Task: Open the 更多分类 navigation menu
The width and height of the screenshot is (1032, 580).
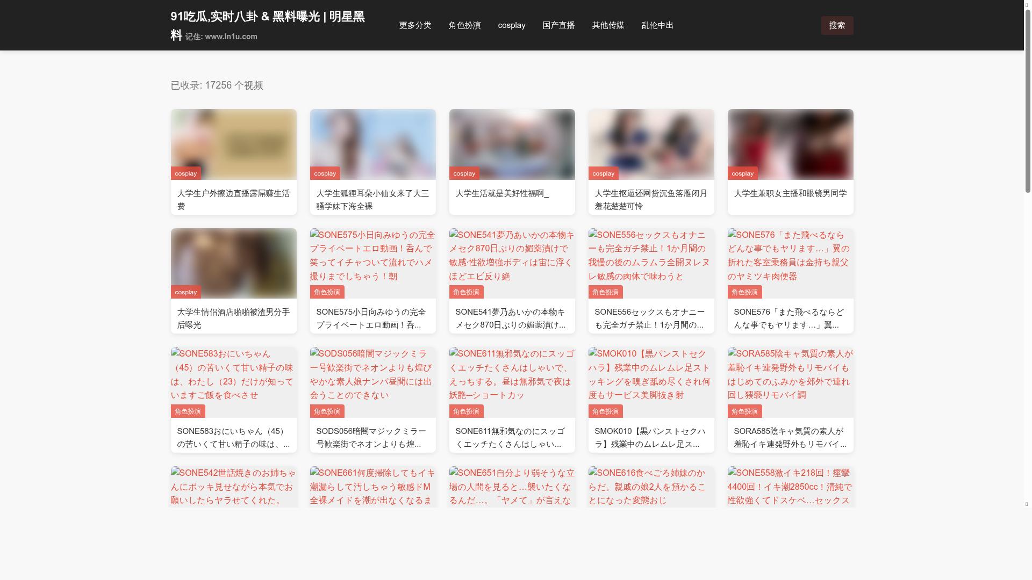Action: click(414, 25)
